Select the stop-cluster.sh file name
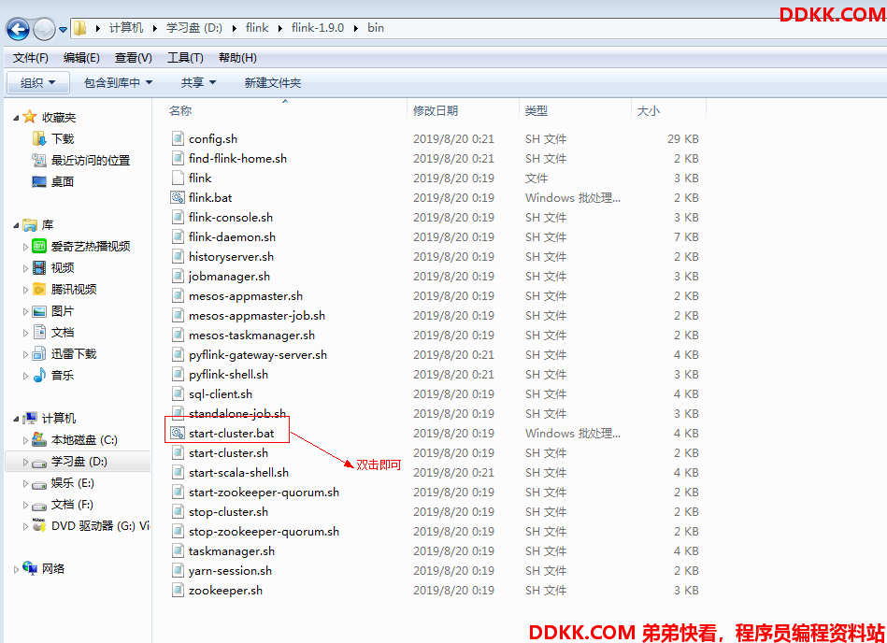887x643 pixels. point(229,512)
